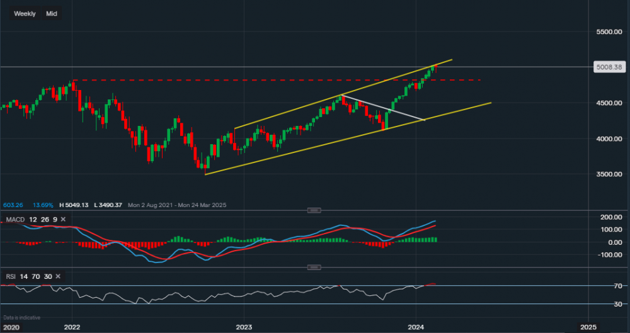This screenshot has width=630, height=333.
Task: Click the MACD indicator label
Action: pyautogui.click(x=14, y=218)
